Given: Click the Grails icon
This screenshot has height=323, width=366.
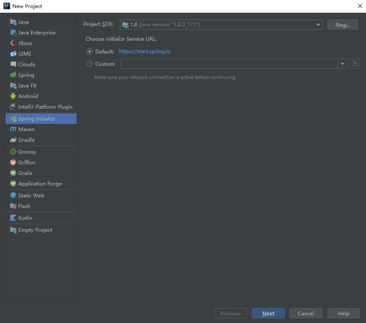Looking at the screenshot, I should [13, 173].
